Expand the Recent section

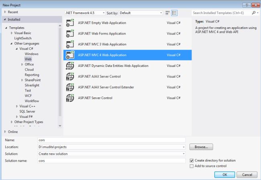click(5, 12)
